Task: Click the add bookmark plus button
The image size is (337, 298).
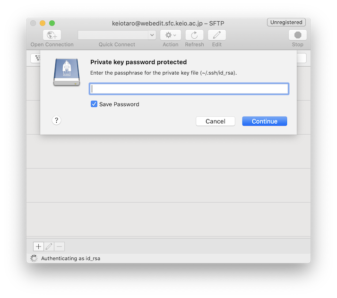Action: coord(38,247)
